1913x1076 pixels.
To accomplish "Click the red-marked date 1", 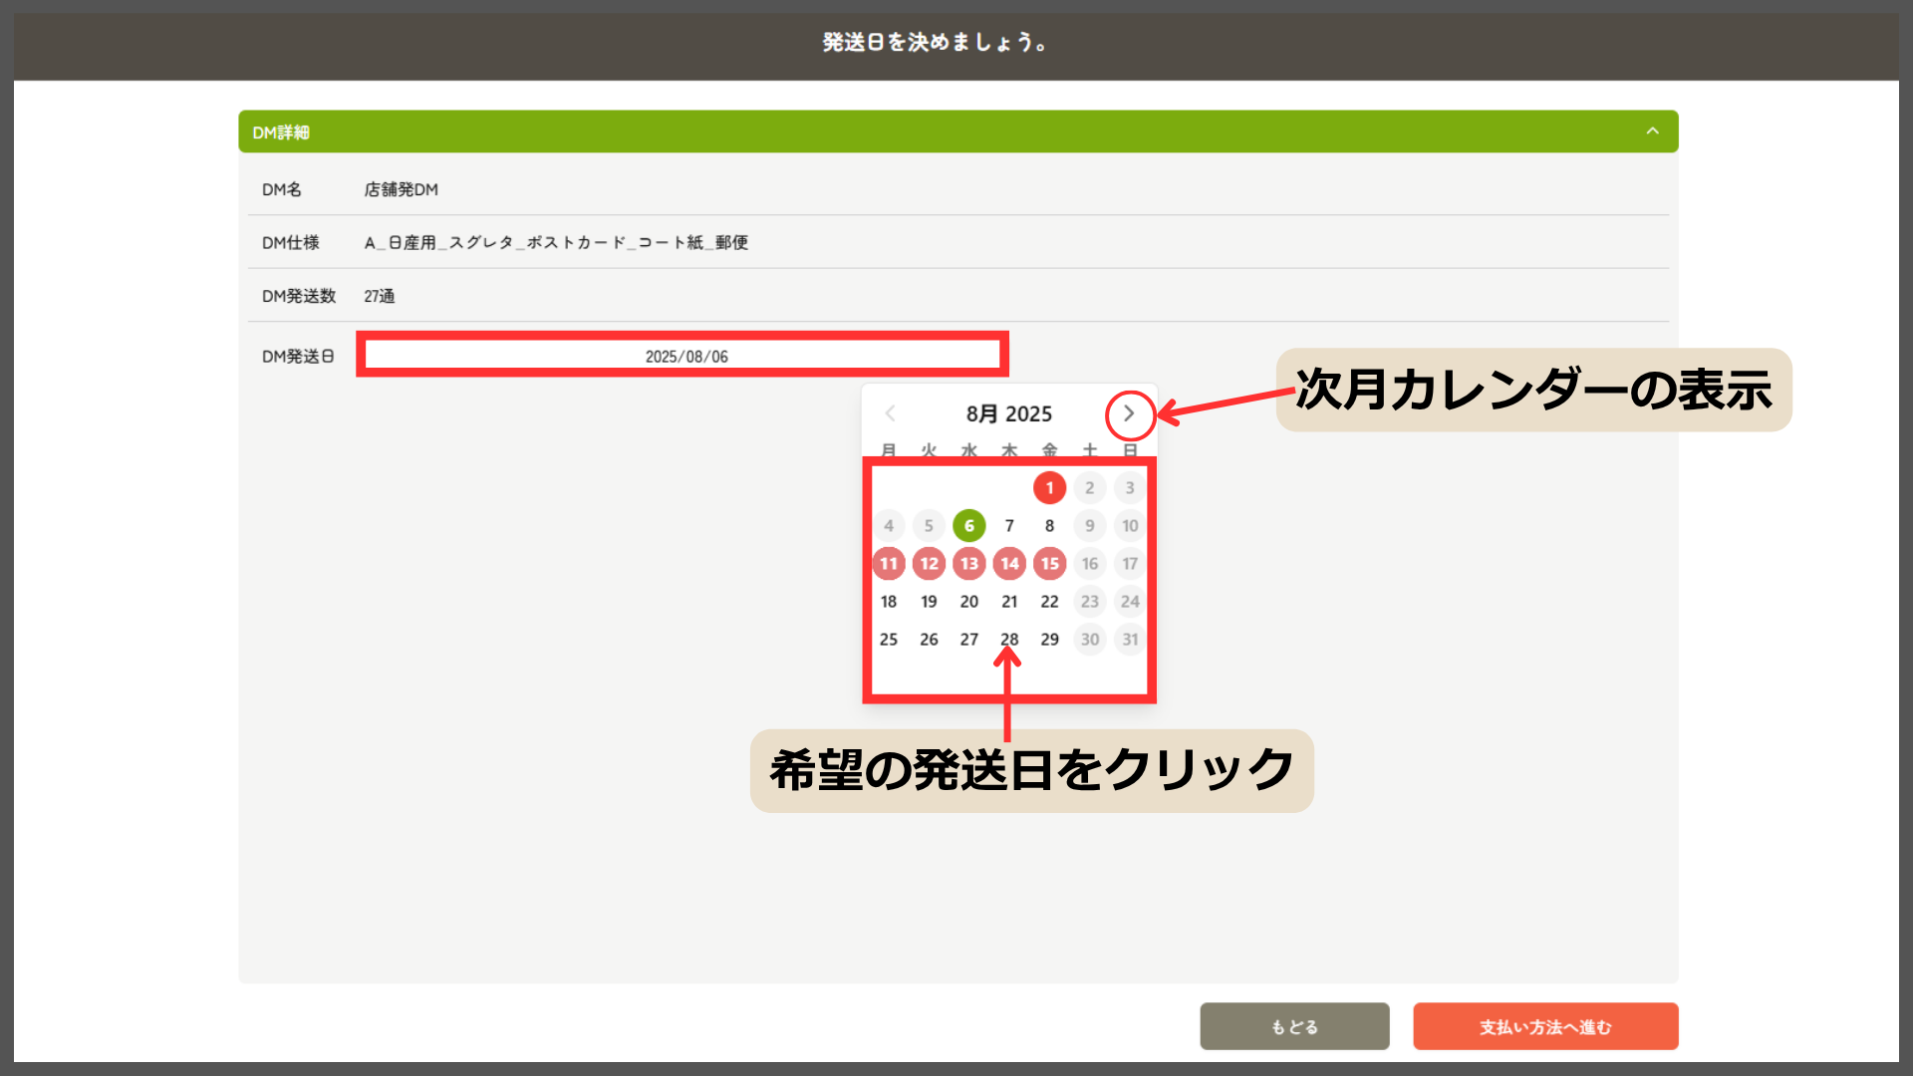I will (x=1049, y=487).
